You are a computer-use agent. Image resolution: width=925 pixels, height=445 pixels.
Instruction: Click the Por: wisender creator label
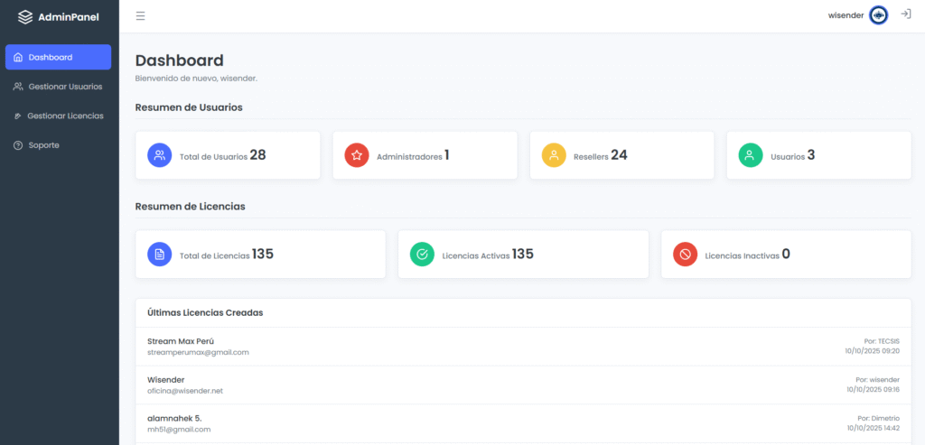click(x=877, y=380)
